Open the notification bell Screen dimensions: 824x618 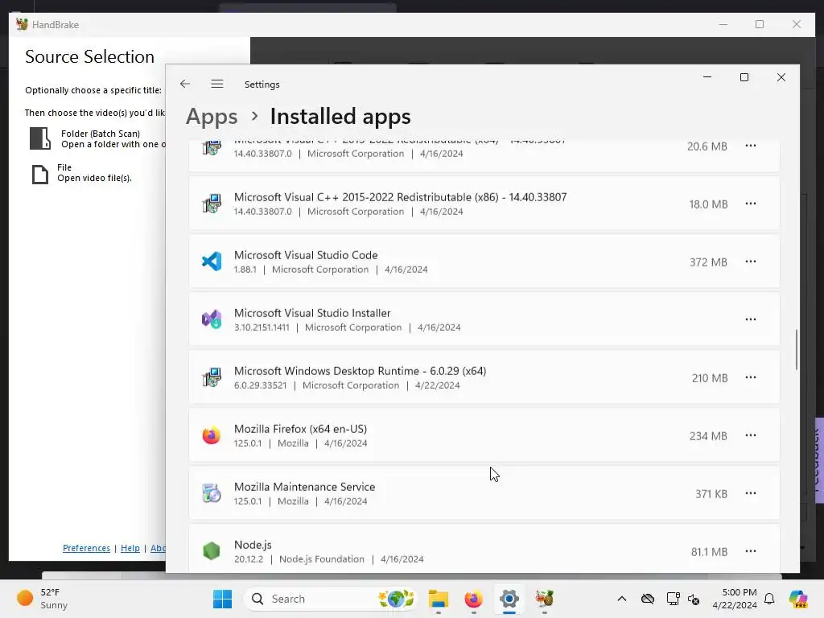click(x=769, y=599)
